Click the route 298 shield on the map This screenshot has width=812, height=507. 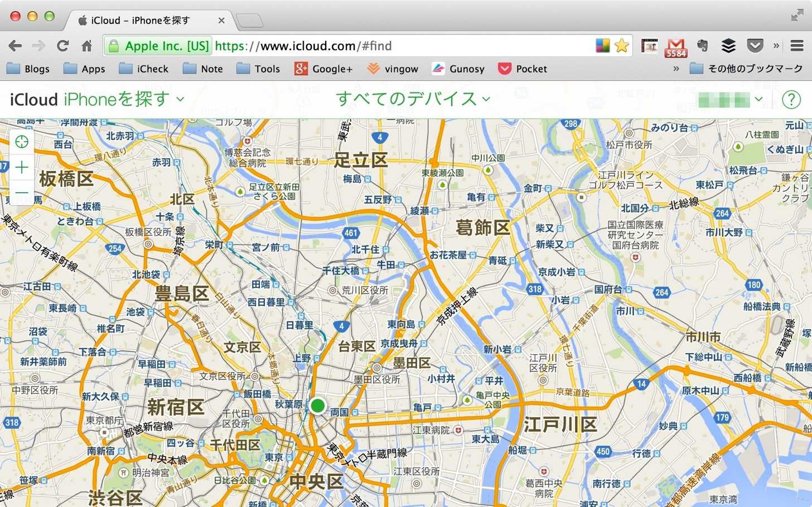tap(571, 124)
